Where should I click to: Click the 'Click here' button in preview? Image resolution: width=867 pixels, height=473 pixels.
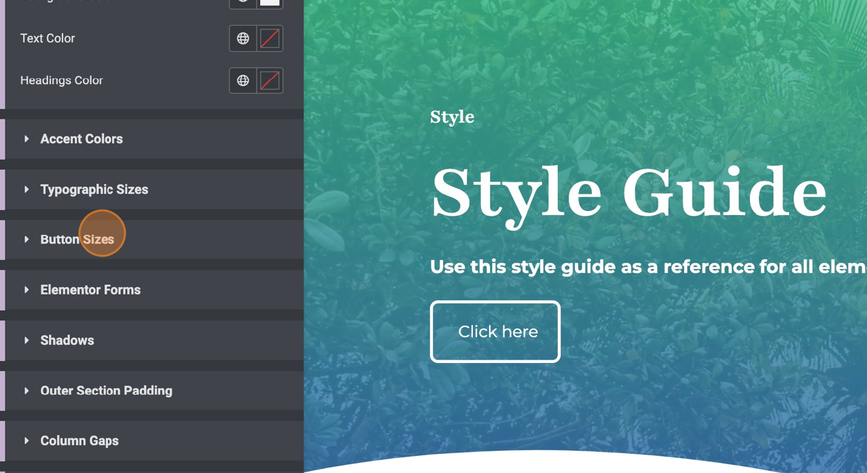(495, 332)
